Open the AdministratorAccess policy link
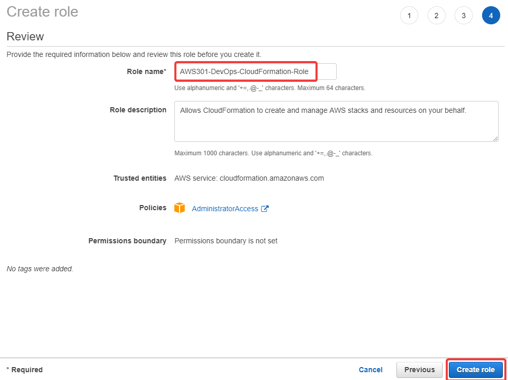 pos(225,209)
